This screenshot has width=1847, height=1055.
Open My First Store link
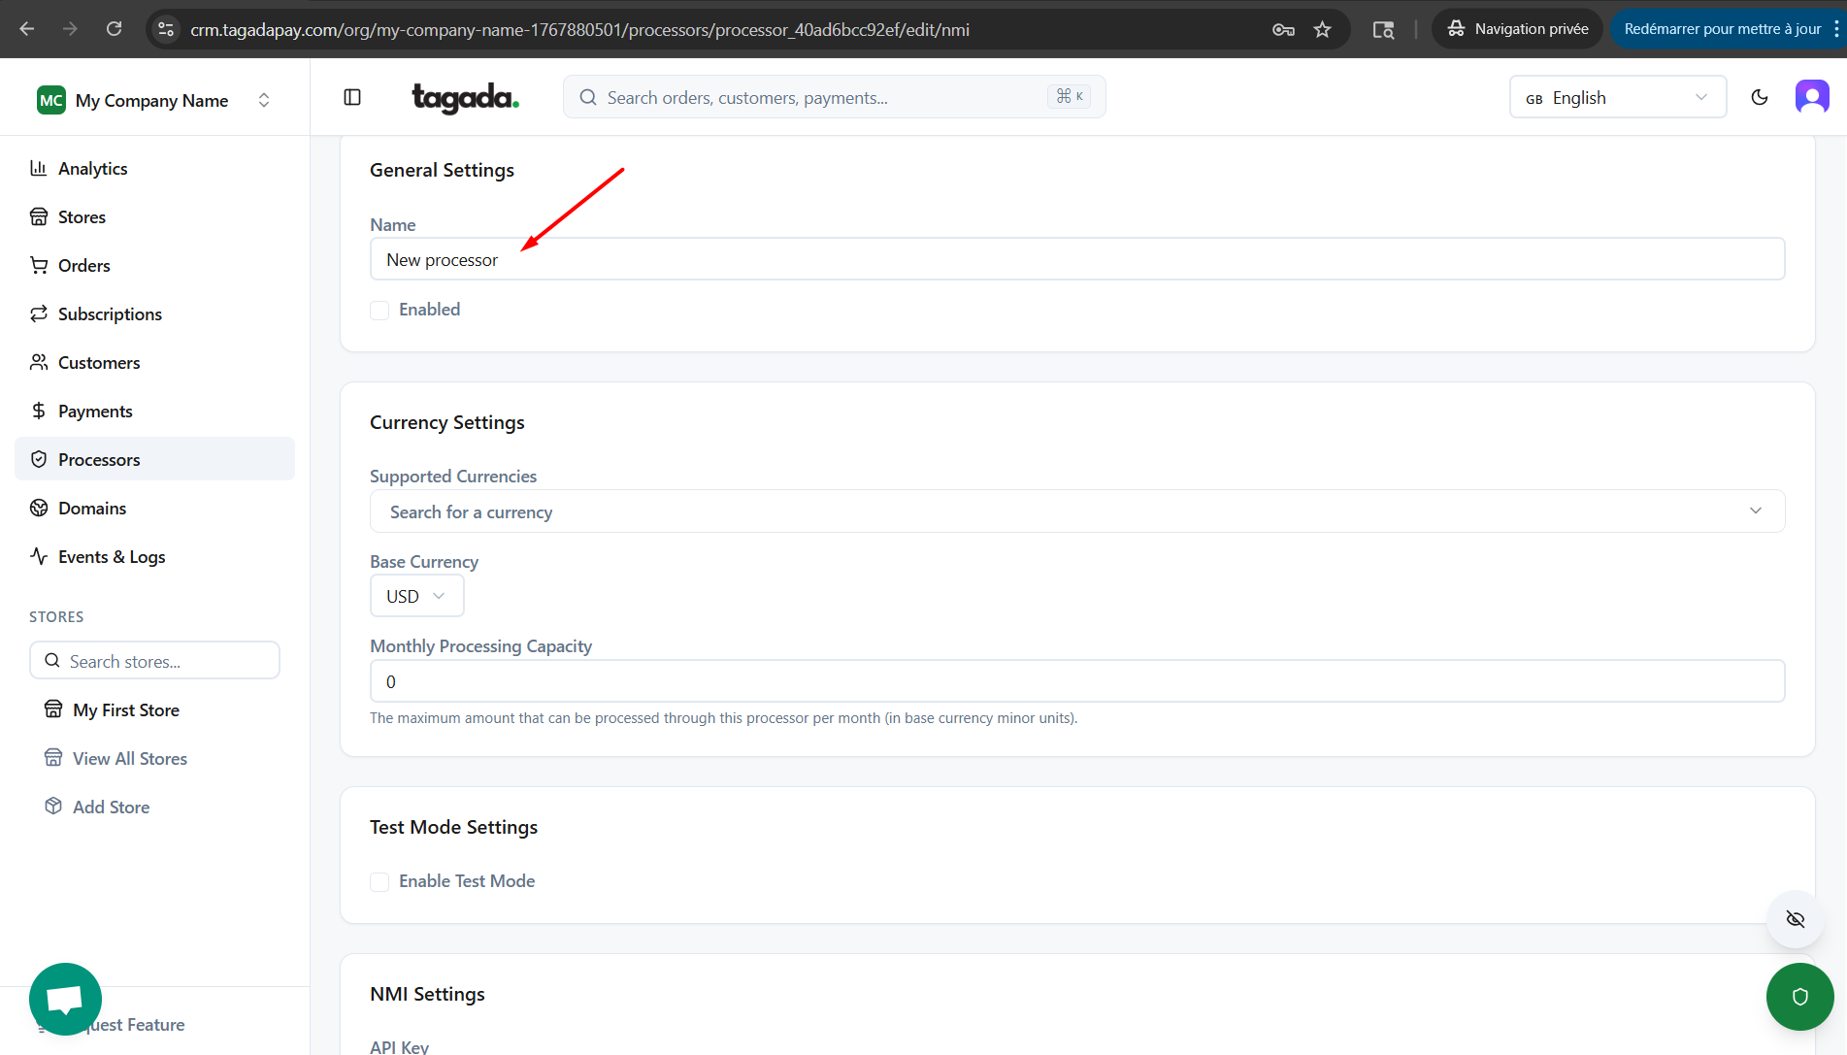tap(126, 710)
